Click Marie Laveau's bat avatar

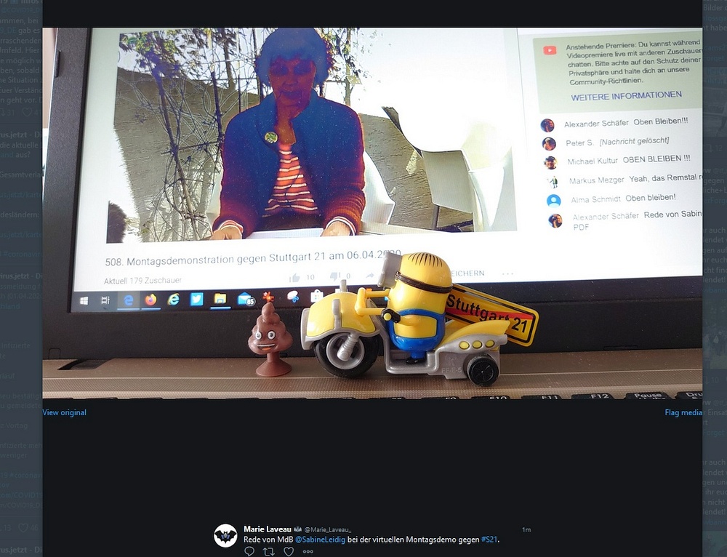(225, 535)
